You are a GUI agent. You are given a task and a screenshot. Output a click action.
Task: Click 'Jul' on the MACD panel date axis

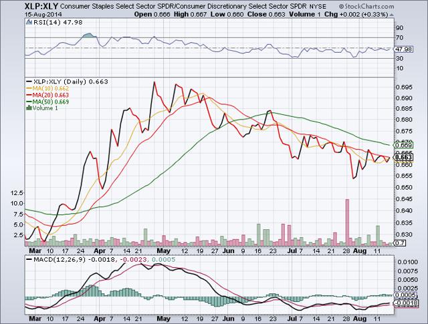[x=292, y=319]
